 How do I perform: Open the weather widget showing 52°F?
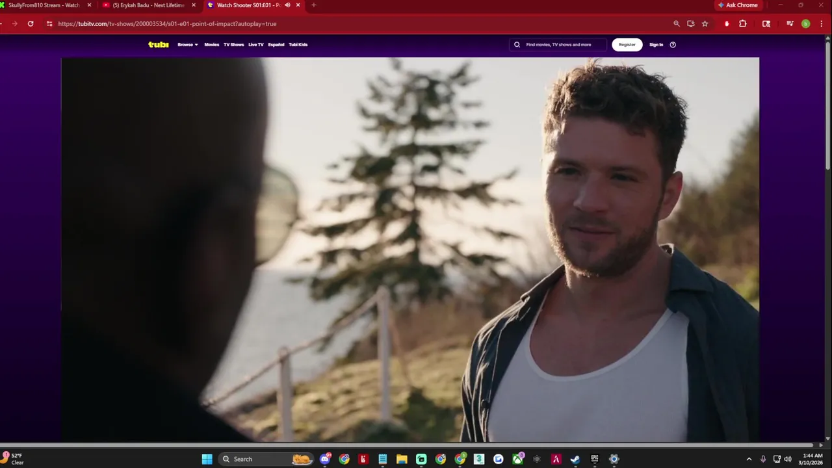14,460
